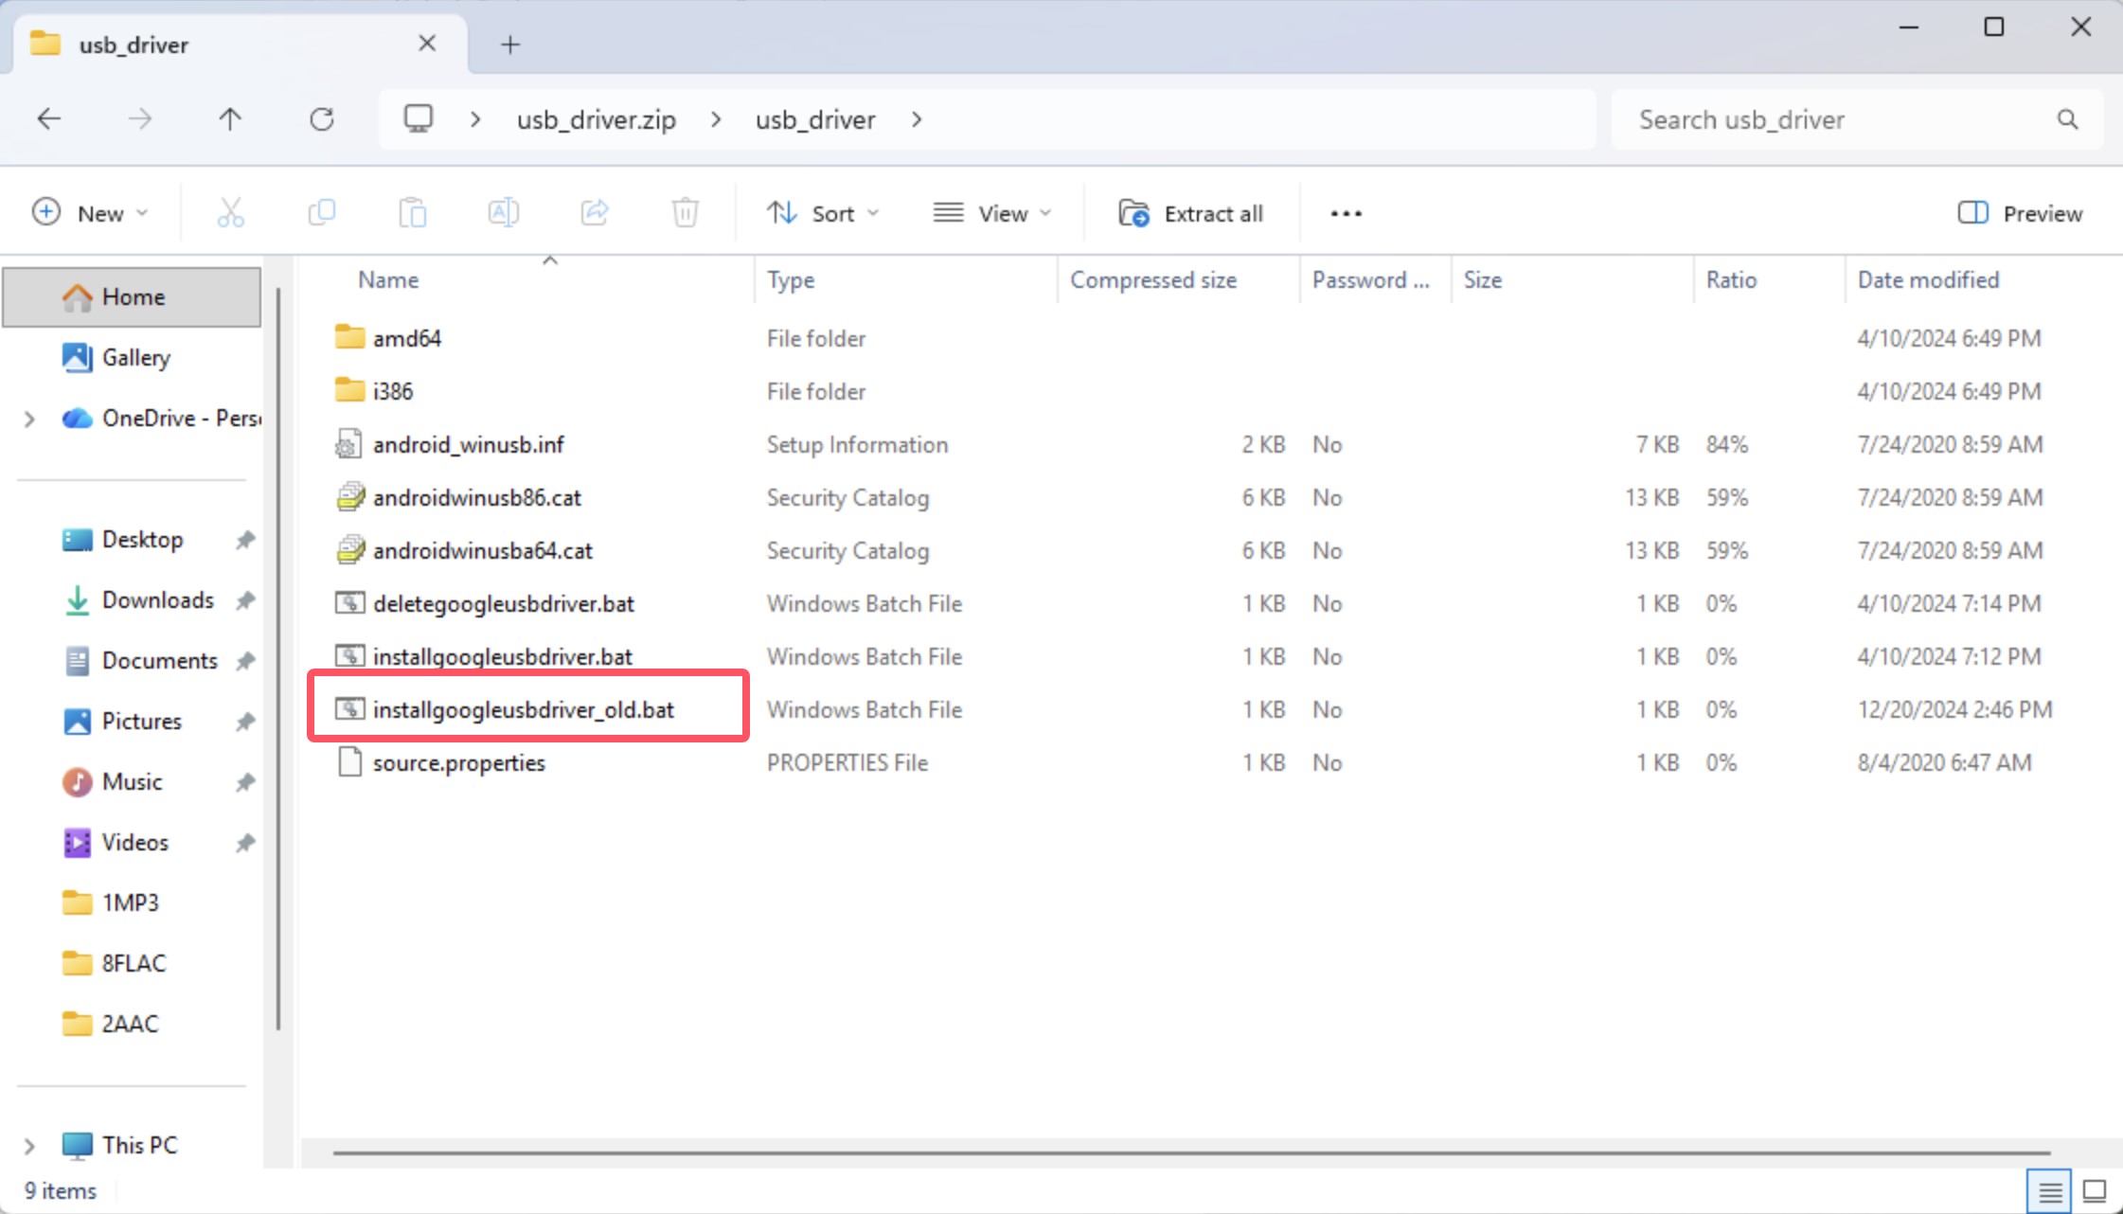
Task: Select the i386 folder icon
Action: (349, 390)
